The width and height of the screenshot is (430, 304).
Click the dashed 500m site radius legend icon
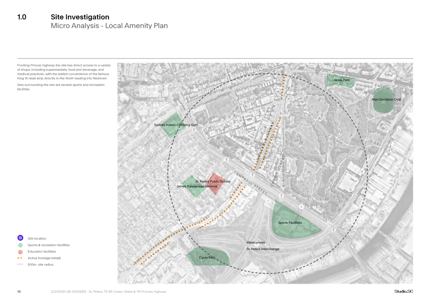[20, 265]
